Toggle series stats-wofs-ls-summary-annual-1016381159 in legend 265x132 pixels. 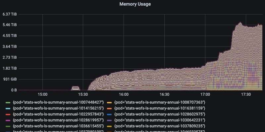pos(160,108)
